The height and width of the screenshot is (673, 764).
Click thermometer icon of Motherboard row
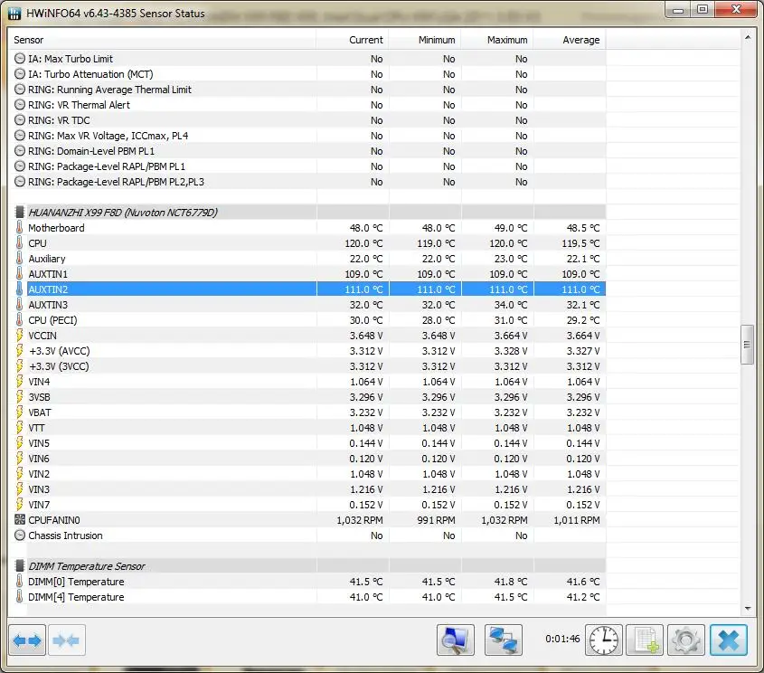point(20,228)
